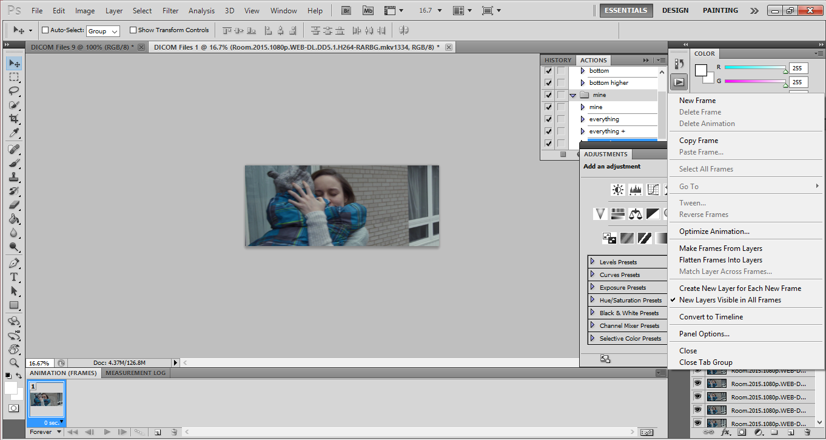Image resolution: width=826 pixels, height=440 pixels.
Task: Select the Blur tool
Action: point(14,233)
